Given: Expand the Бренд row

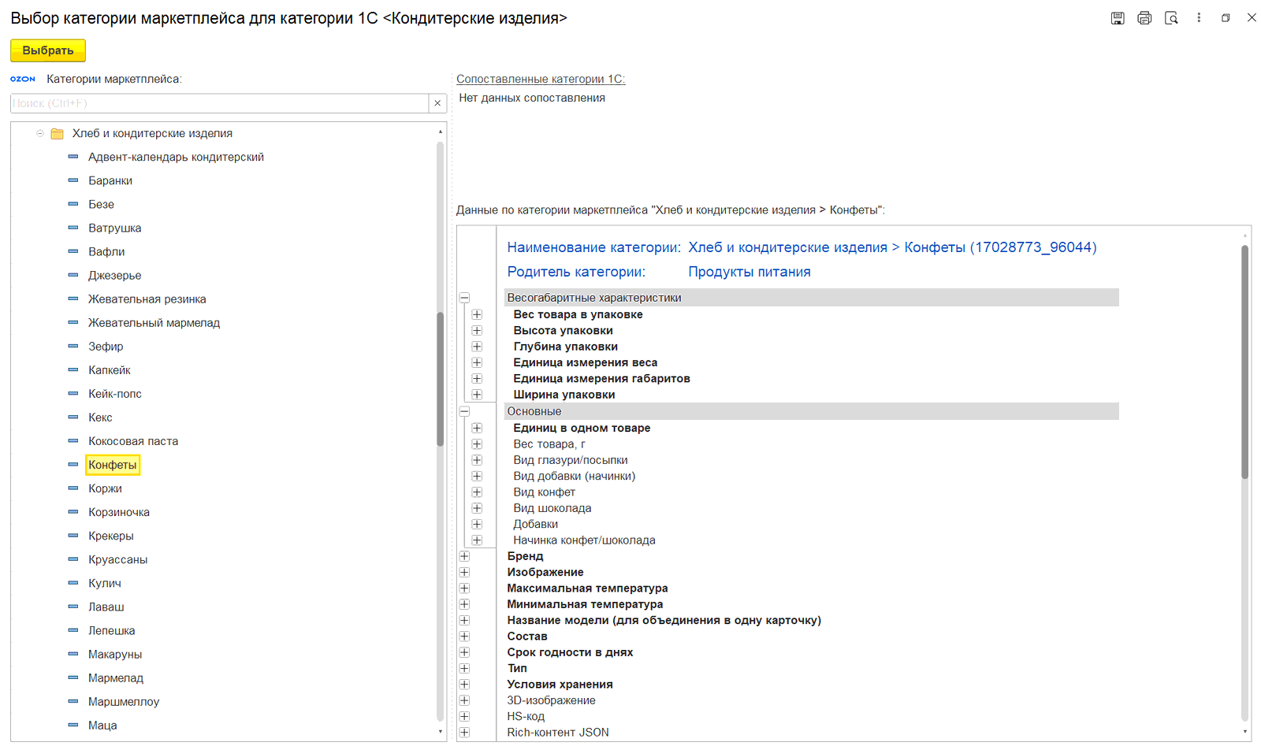Looking at the screenshot, I should pos(464,556).
